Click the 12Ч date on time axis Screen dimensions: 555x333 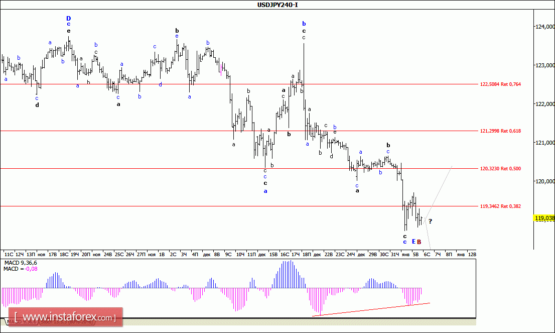pos(20,254)
